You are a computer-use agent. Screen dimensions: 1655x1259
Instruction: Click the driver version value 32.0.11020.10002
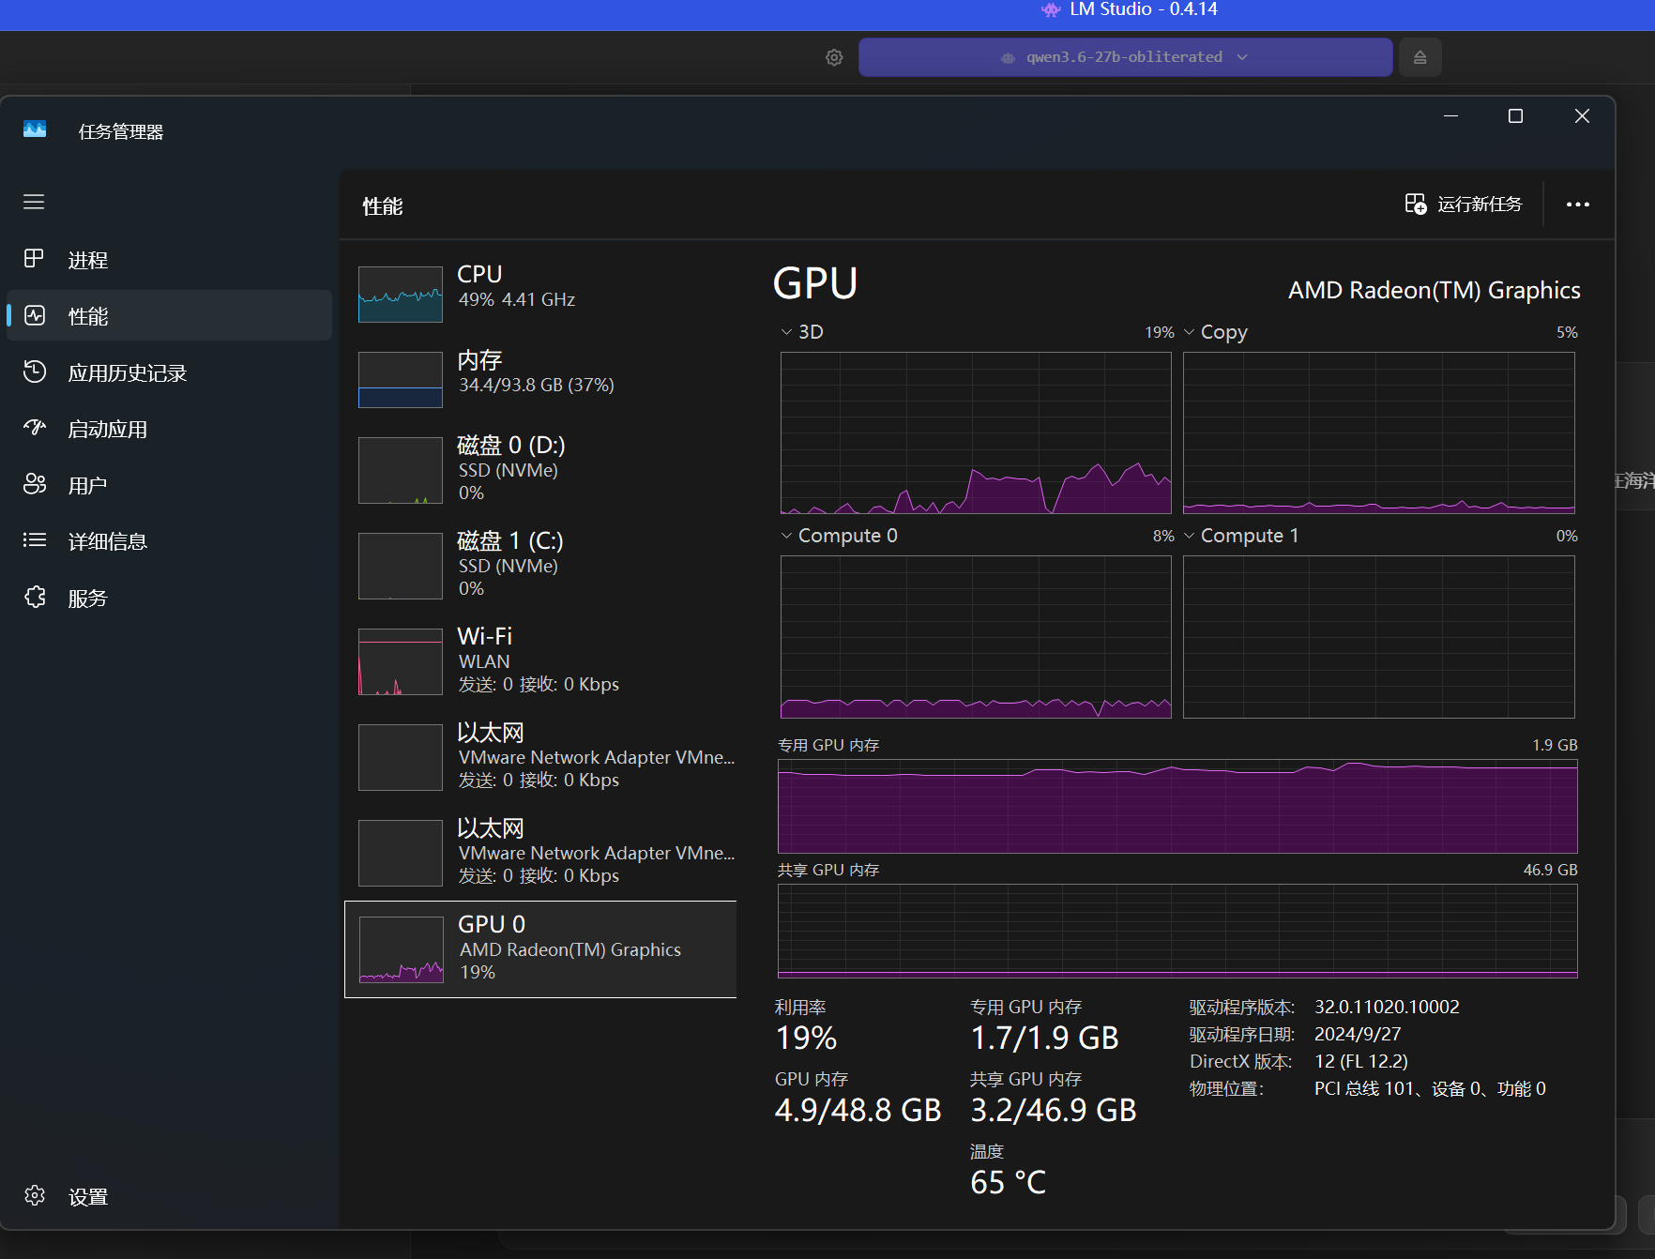(x=1387, y=1007)
